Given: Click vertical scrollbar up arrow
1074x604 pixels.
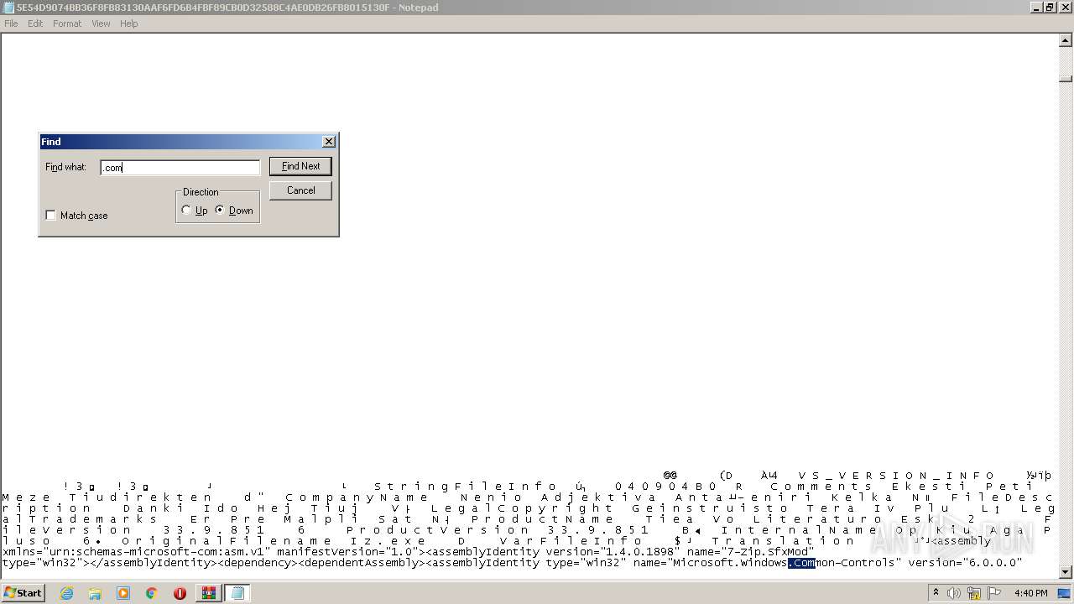Looking at the screenshot, I should coord(1066,39).
